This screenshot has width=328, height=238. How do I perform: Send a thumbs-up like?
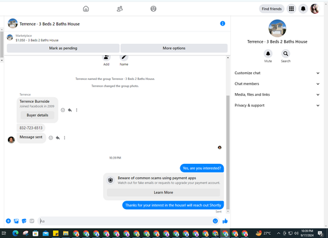225,221
